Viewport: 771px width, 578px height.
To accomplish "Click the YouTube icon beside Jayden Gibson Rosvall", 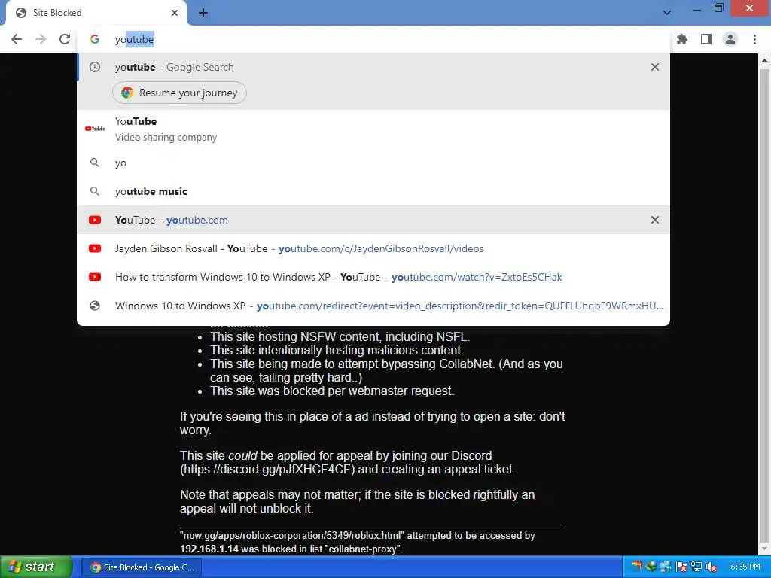I will 95,248.
